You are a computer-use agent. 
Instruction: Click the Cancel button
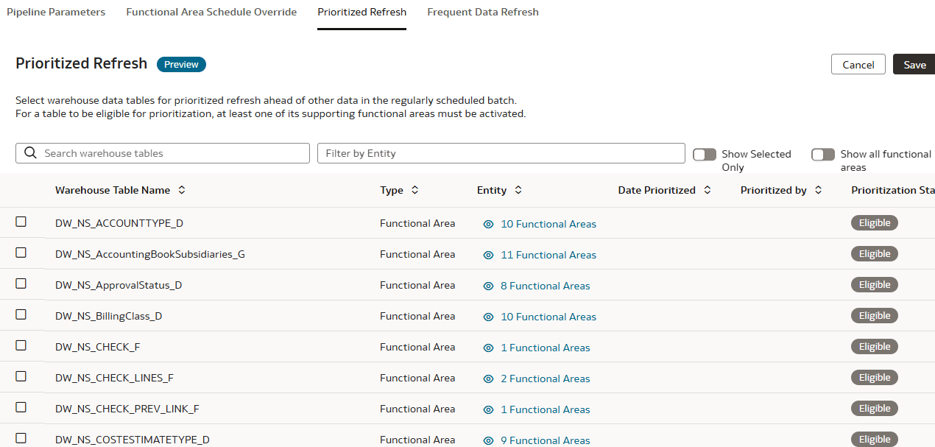pos(858,65)
